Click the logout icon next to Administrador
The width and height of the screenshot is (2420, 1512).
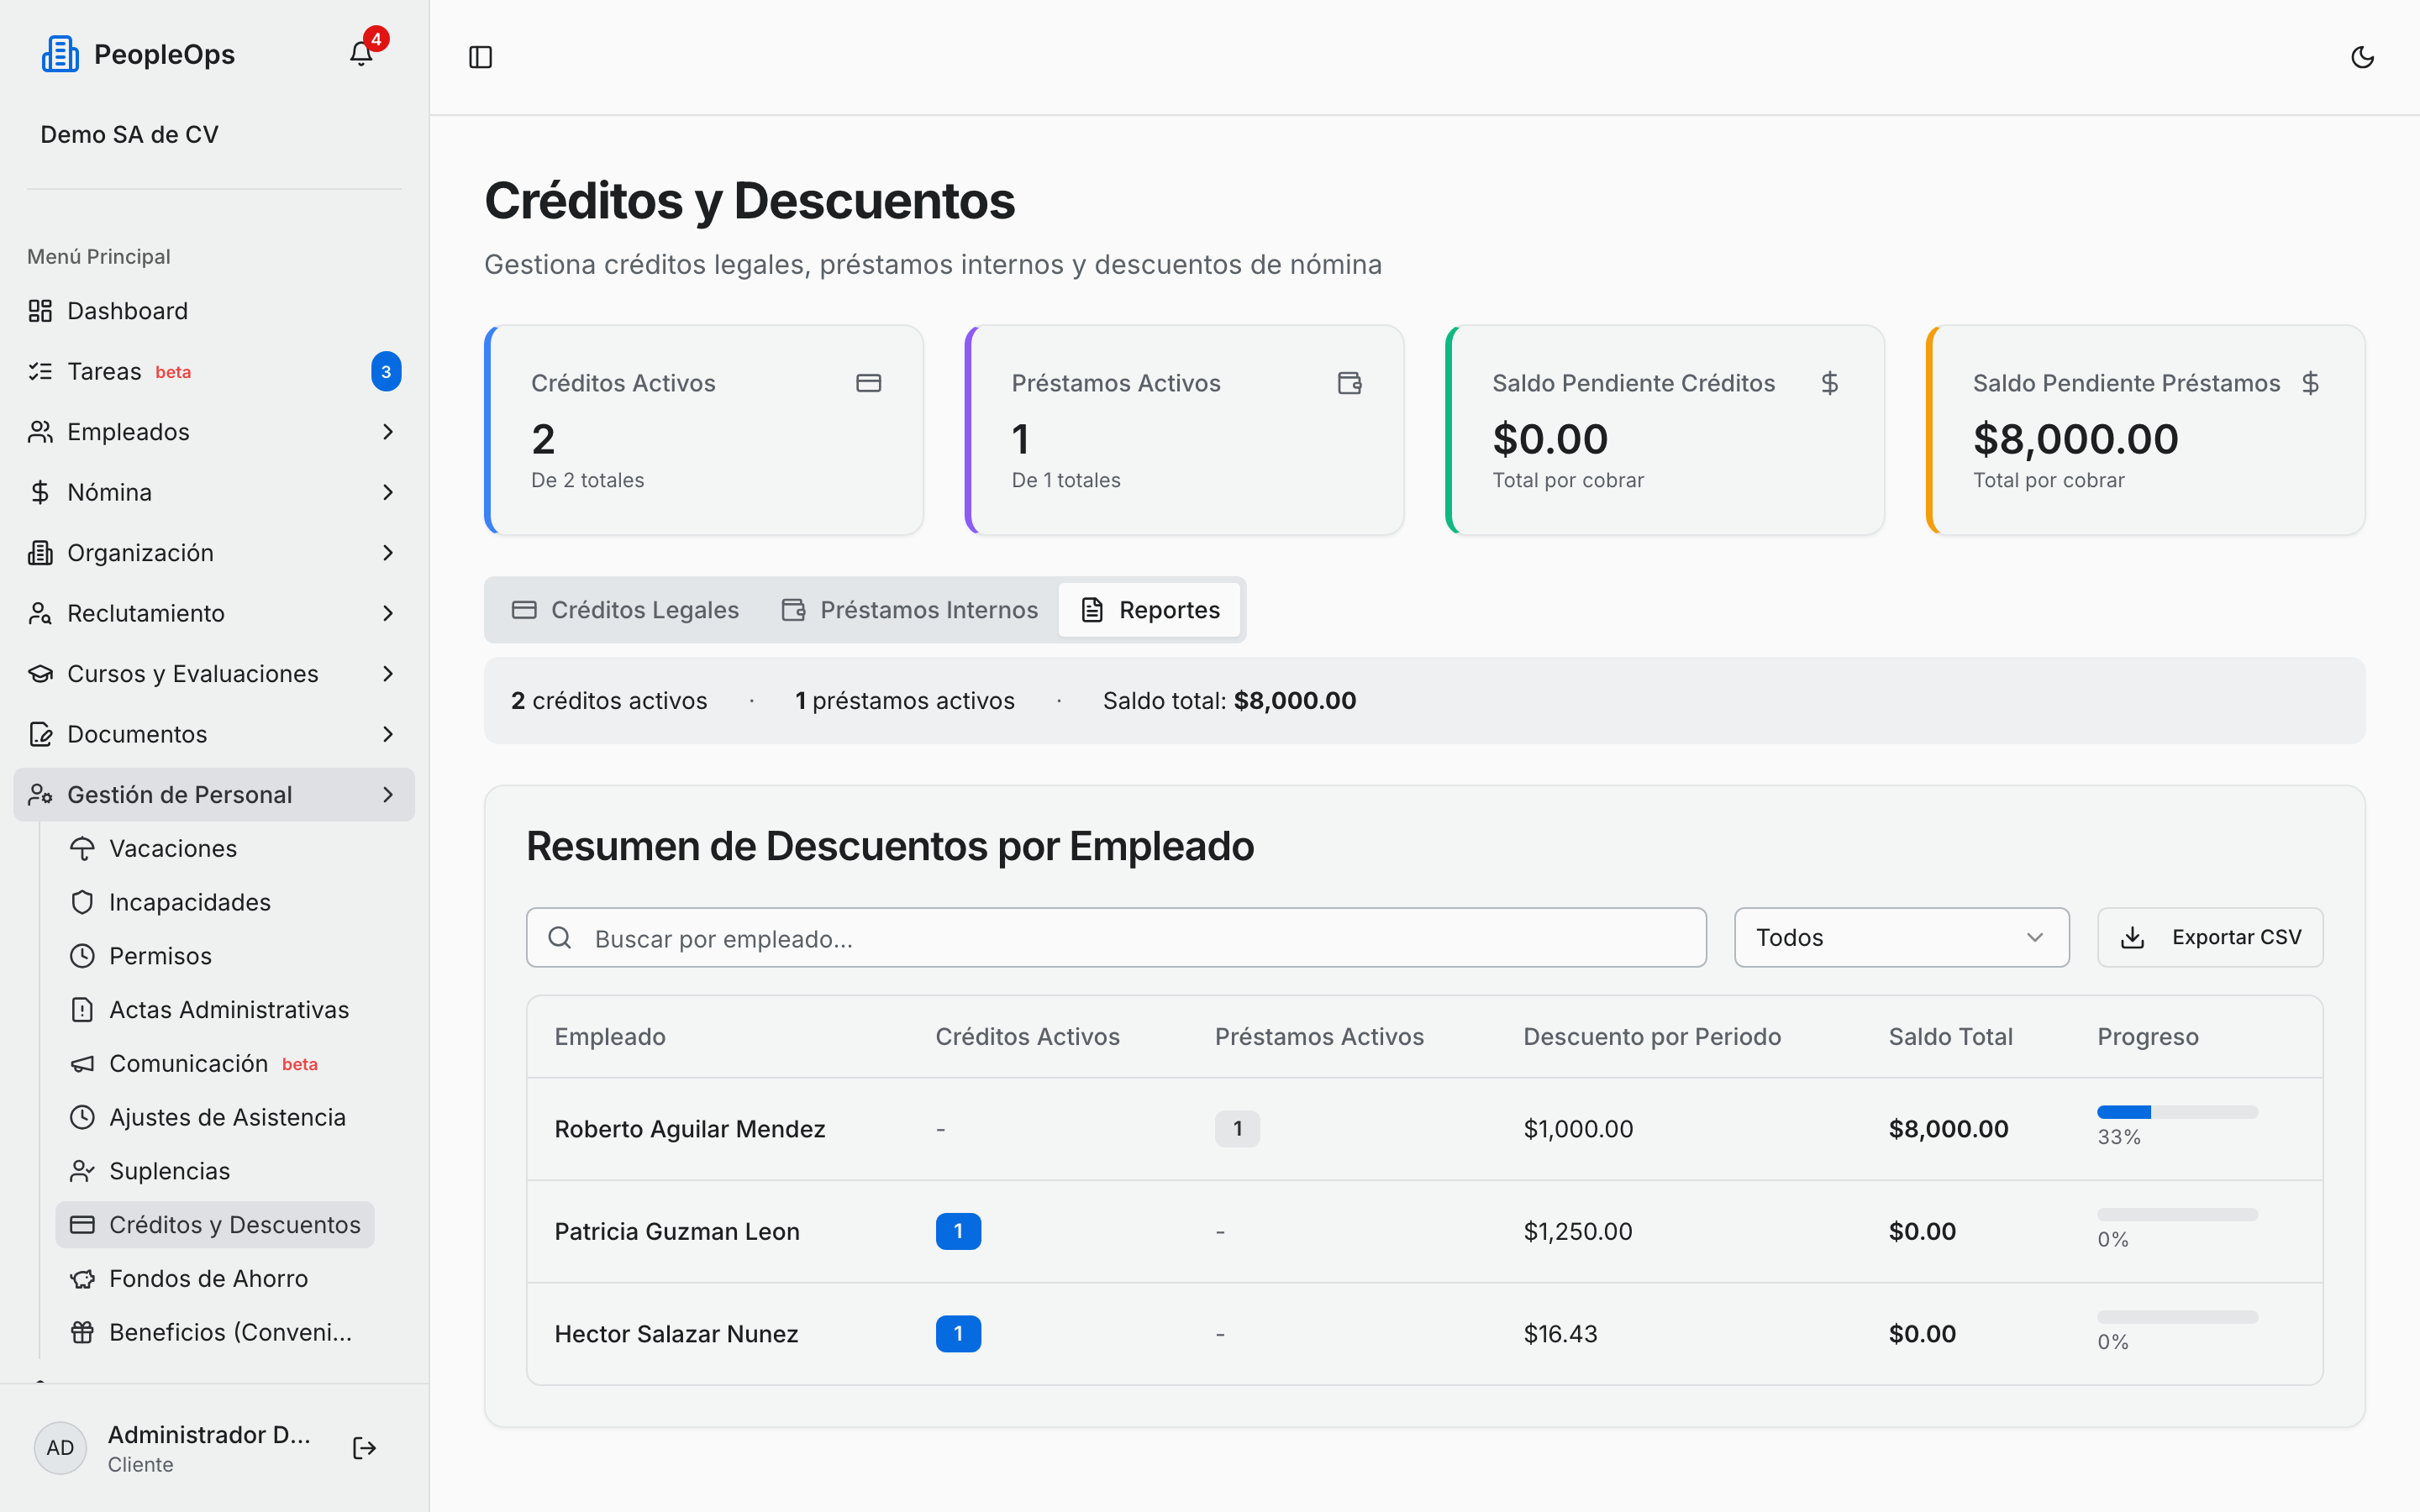pyautogui.click(x=364, y=1448)
